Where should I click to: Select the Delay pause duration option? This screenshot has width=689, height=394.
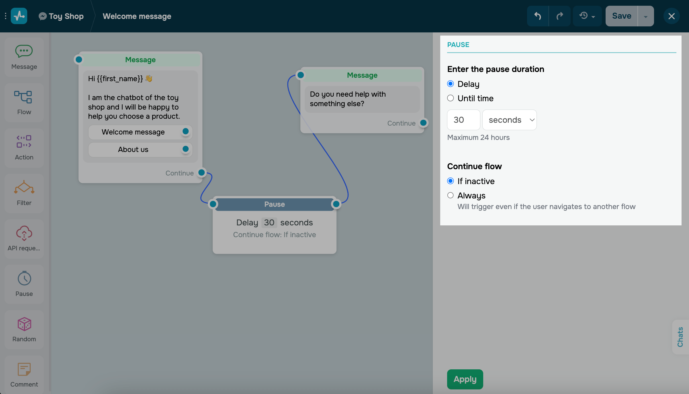click(x=451, y=84)
